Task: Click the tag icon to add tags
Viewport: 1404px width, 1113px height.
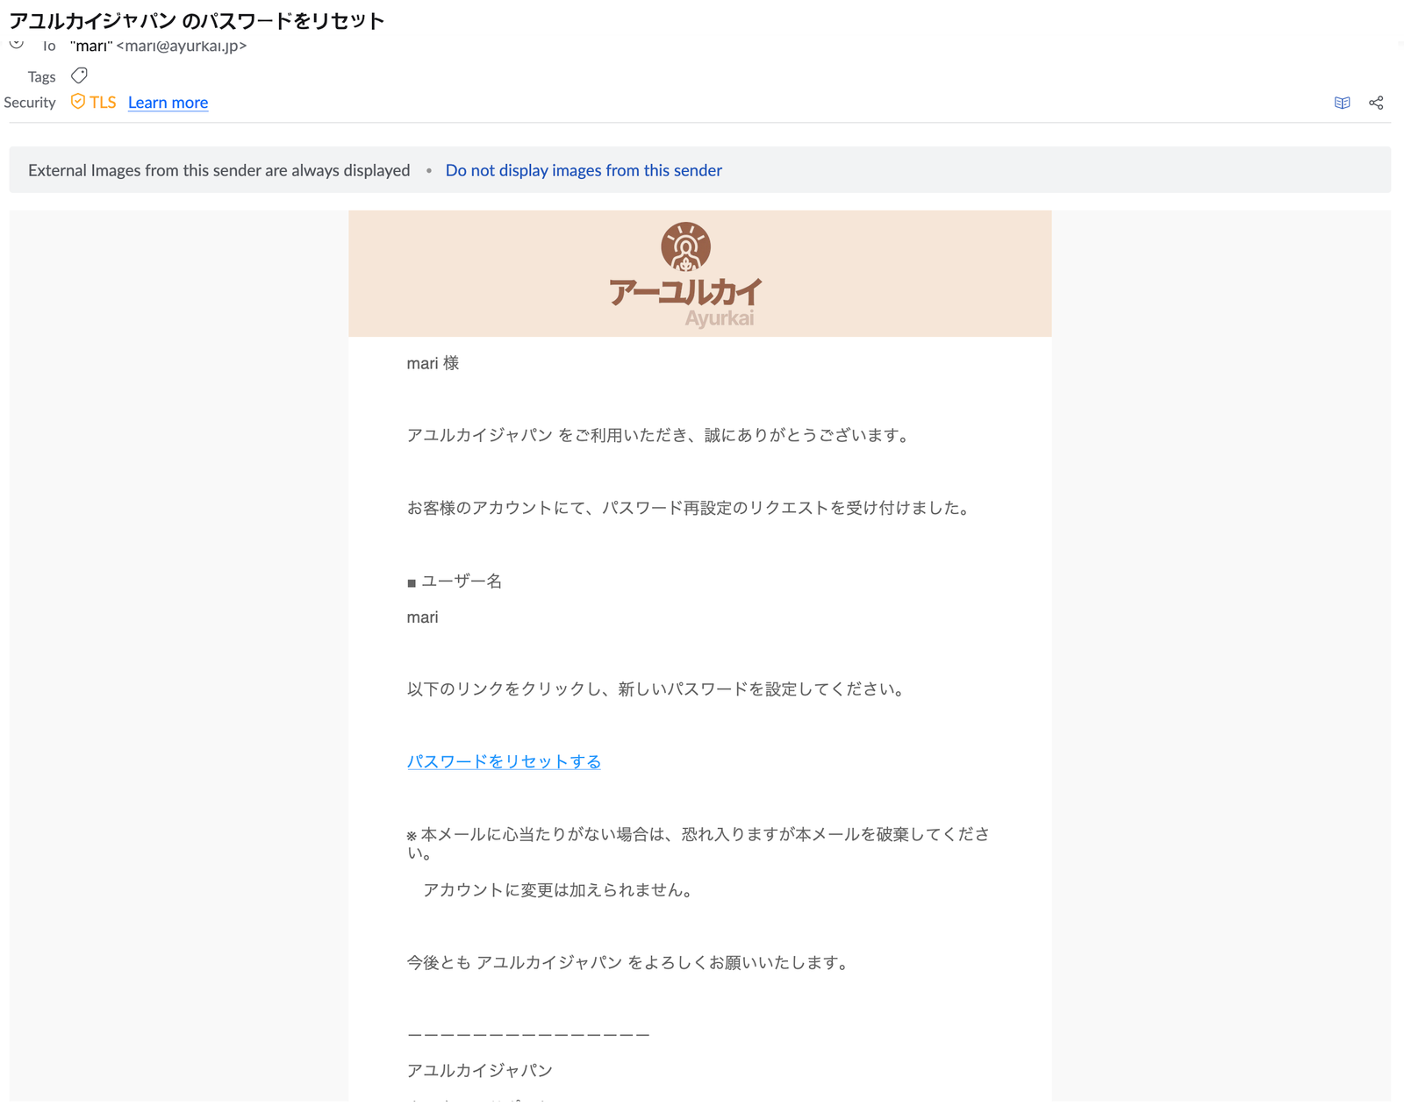Action: 79,75
